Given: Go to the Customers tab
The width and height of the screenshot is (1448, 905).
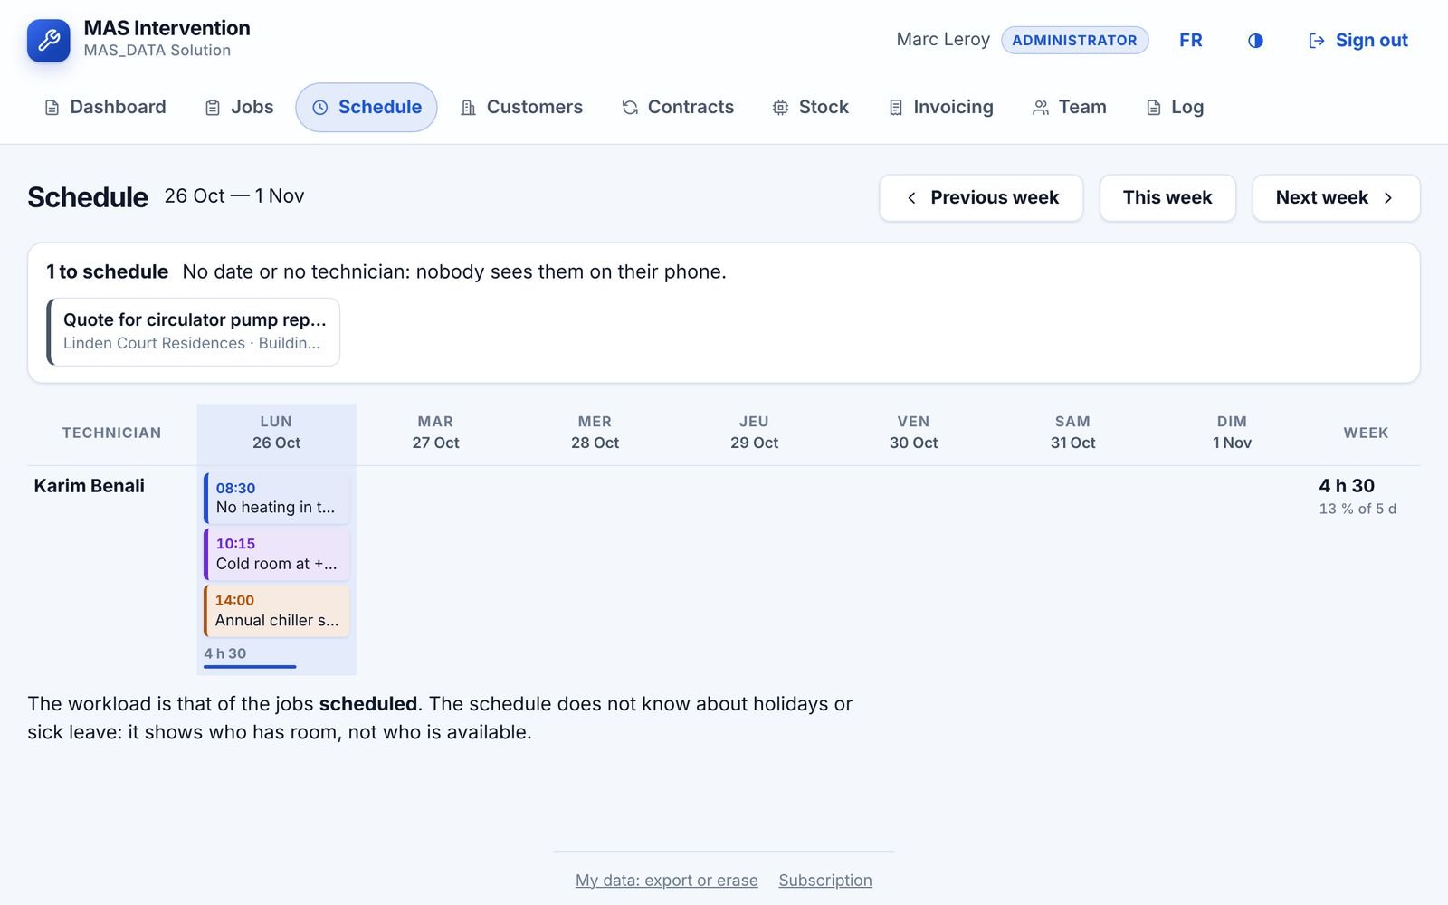Looking at the screenshot, I should (521, 107).
